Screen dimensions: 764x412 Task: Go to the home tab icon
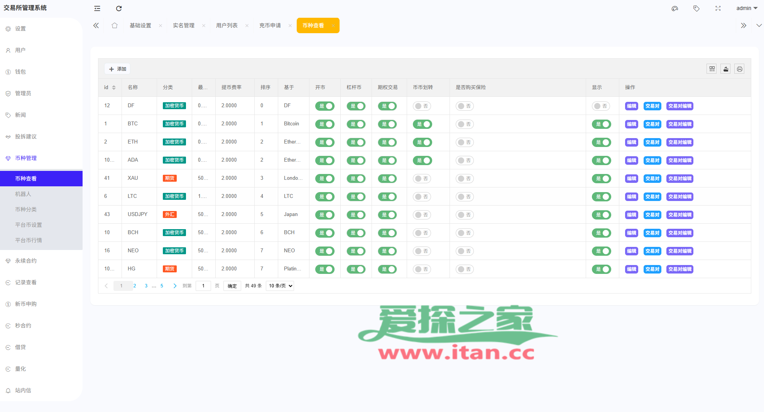[x=115, y=25]
